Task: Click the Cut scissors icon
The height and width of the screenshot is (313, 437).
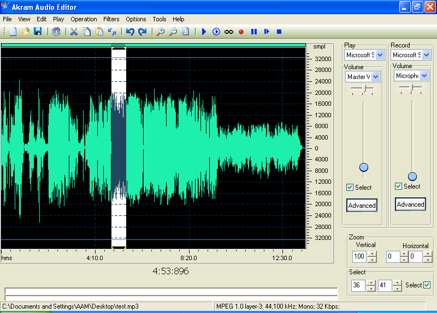Action: tap(74, 32)
